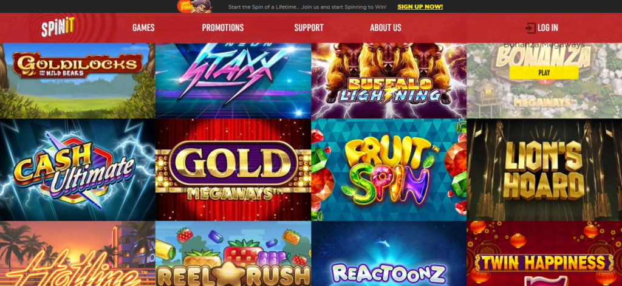Go to the Support page
Screen dimensions: 622x286
click(309, 28)
